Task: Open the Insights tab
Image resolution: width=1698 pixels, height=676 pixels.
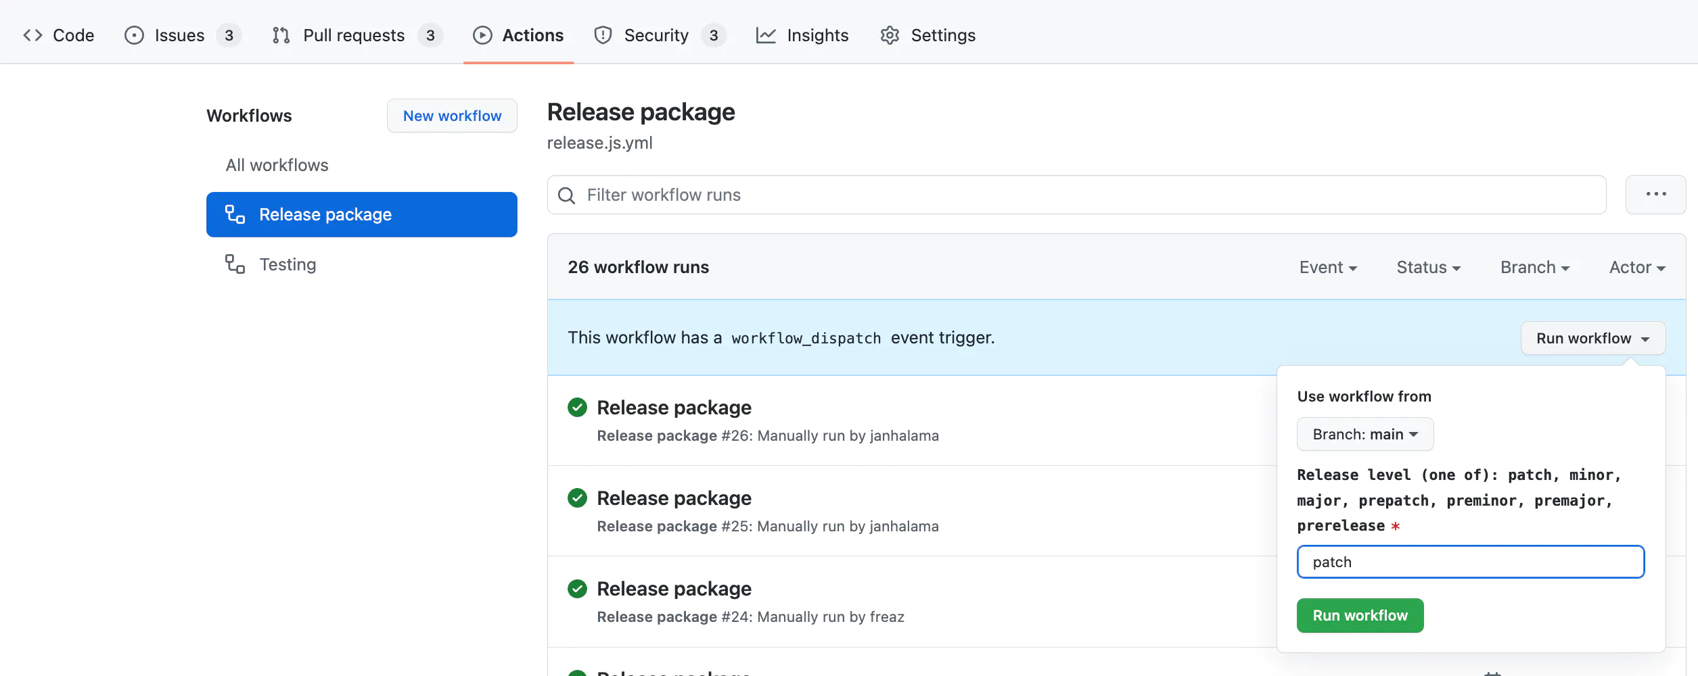Action: [x=802, y=35]
